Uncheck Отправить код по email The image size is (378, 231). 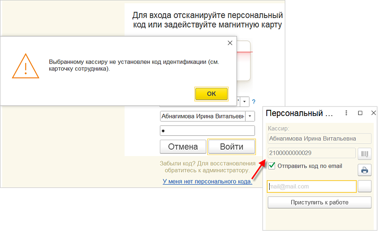272,166
